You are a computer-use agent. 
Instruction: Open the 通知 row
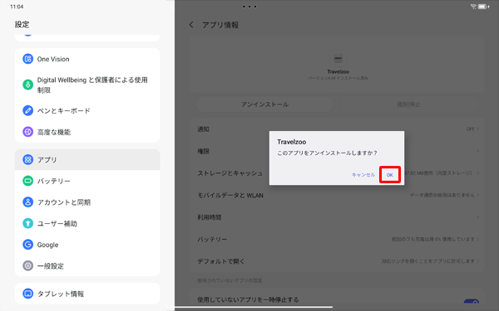[338, 129]
